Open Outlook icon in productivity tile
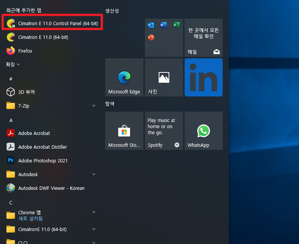The image size is (299, 244). click(x=151, y=25)
